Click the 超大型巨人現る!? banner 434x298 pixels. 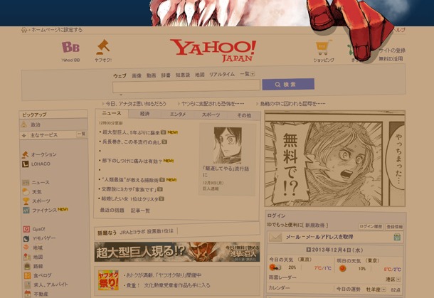177,252
